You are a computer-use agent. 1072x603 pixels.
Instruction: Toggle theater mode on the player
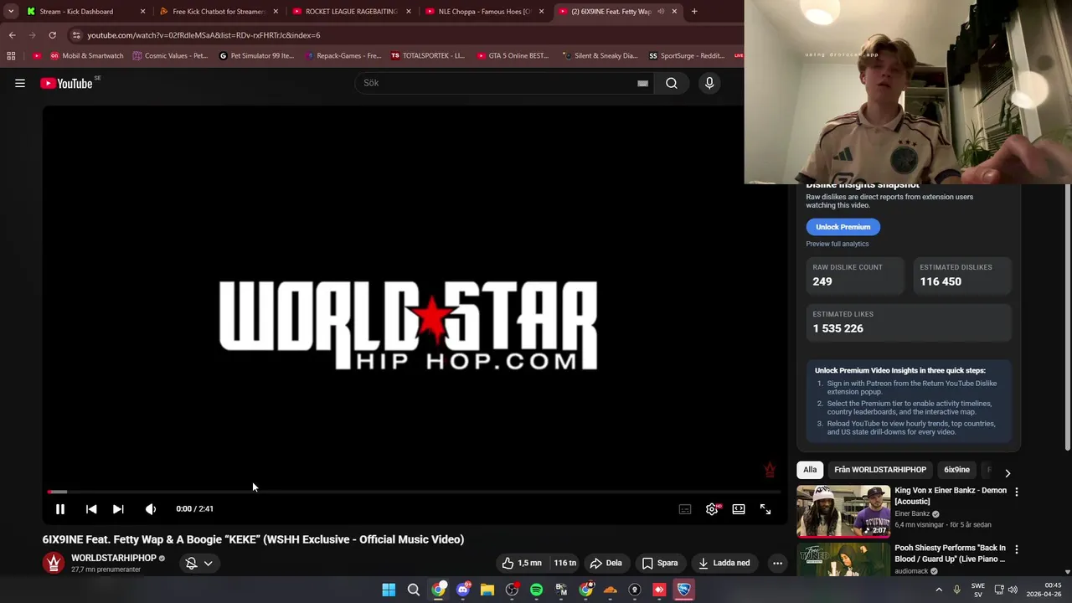[739, 508]
